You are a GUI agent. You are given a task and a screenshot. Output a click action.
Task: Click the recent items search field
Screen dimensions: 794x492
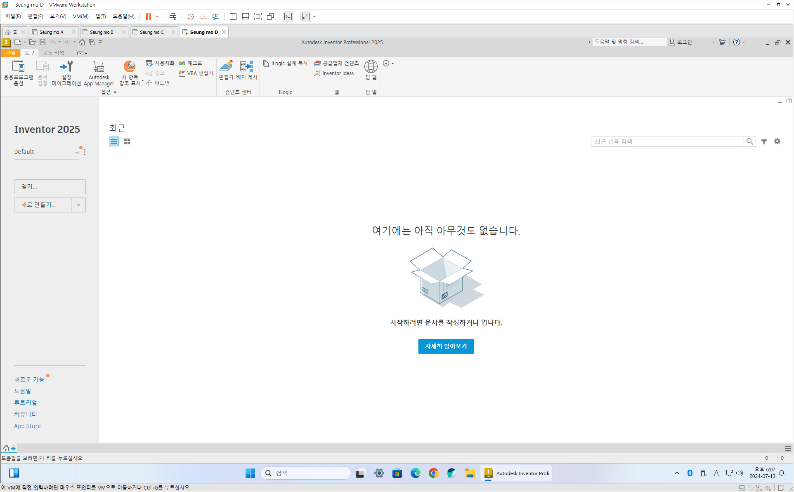[667, 141]
